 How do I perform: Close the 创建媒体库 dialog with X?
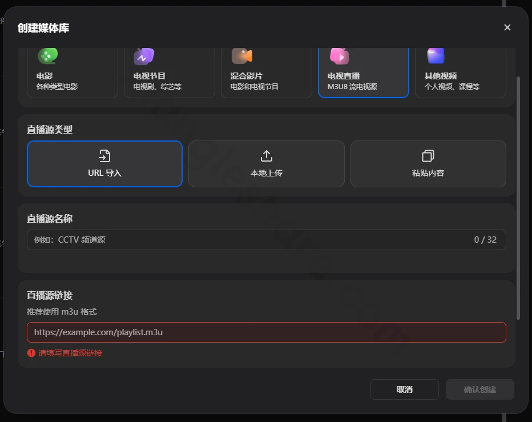click(x=507, y=27)
